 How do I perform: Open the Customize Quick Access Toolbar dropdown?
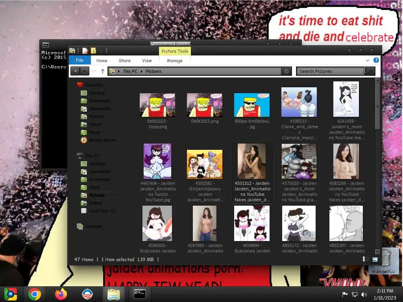101,51
